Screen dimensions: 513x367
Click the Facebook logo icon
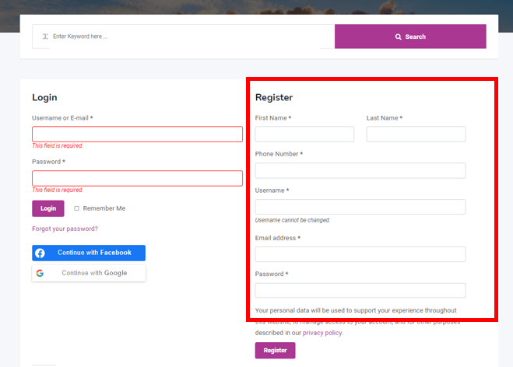(40, 253)
